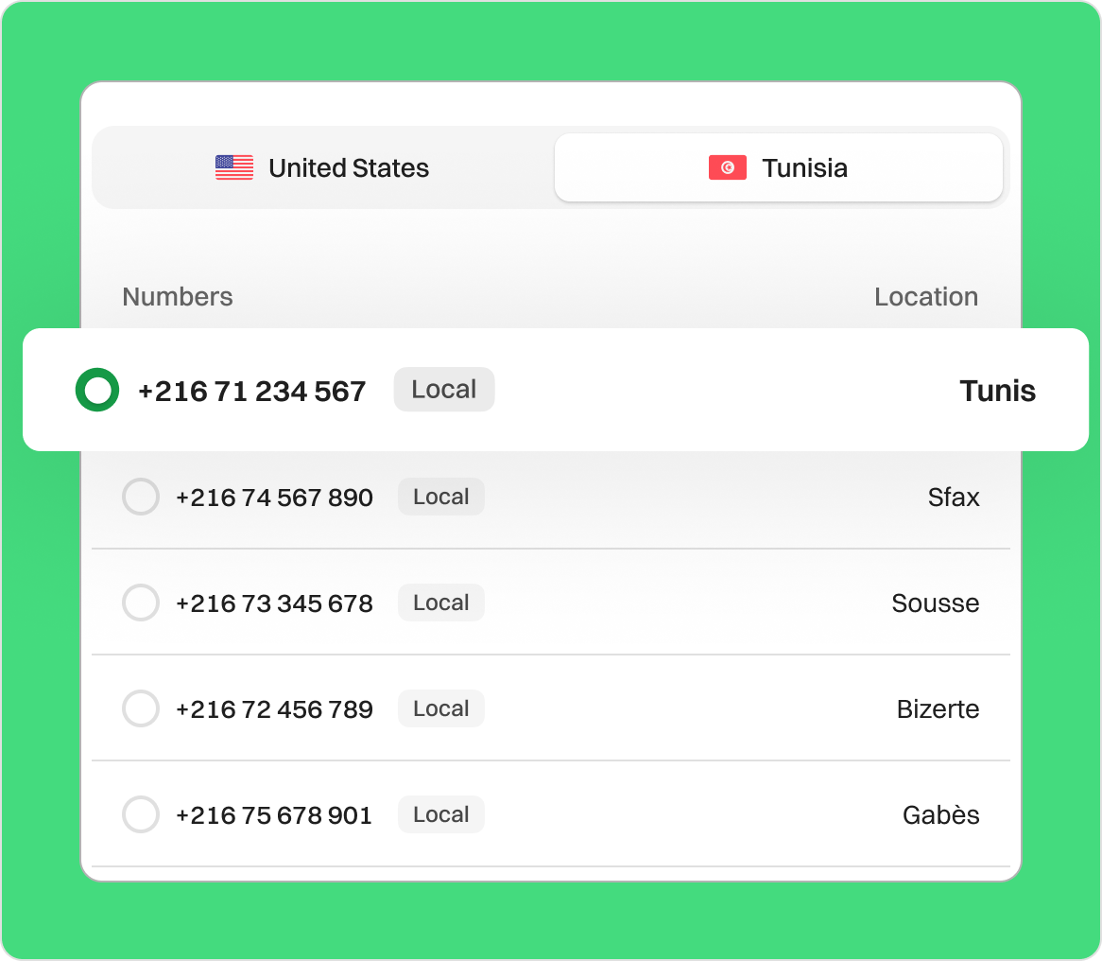
Task: Click the highlighted Tunis location label
Action: click(997, 391)
